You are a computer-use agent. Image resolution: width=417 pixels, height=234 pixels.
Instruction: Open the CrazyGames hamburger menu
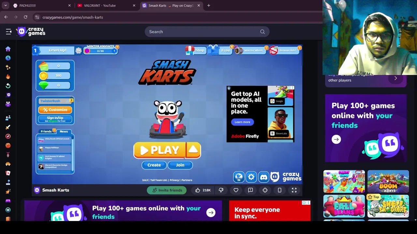[8, 32]
